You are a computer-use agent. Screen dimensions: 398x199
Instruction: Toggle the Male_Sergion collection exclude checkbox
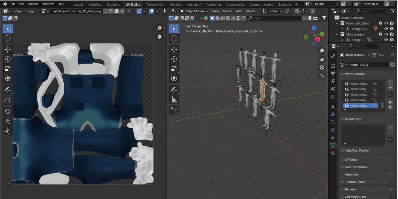(x=380, y=34)
